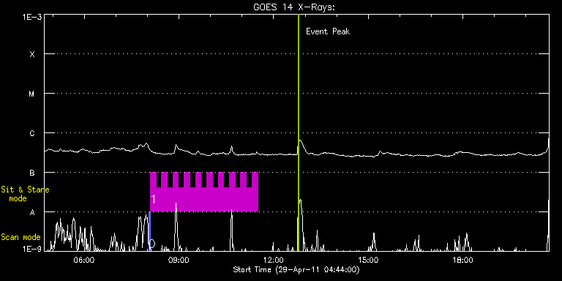Click the Scan mode yellow label

pos(20,237)
